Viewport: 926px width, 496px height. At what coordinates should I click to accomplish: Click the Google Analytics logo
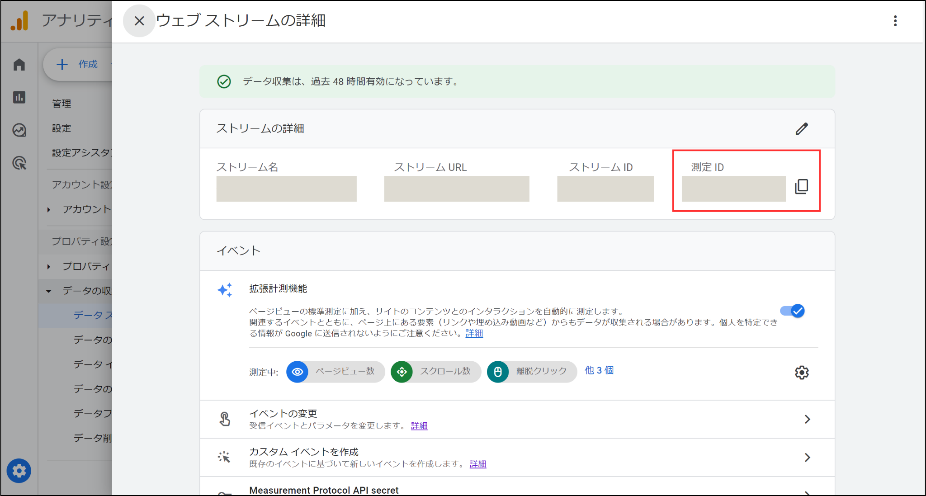(19, 21)
